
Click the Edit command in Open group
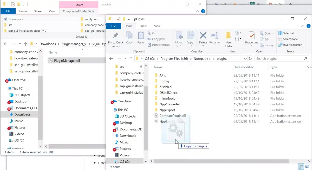click(x=265, y=39)
